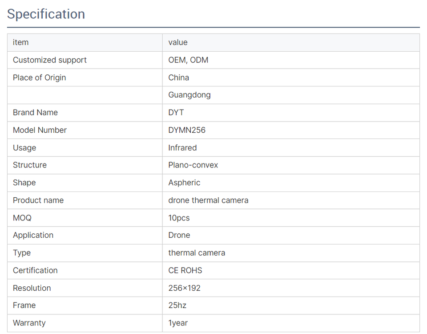Click the Type row label

pyautogui.click(x=22, y=253)
